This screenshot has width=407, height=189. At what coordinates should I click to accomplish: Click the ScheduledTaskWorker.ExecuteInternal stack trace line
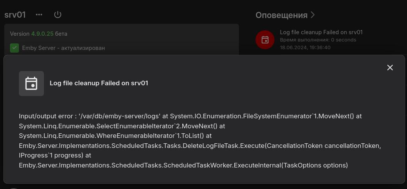click(x=183, y=166)
